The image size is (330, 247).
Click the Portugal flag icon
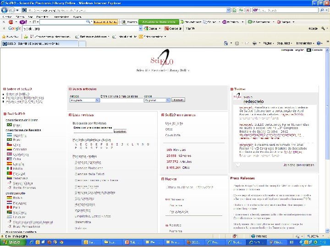pos(9,173)
